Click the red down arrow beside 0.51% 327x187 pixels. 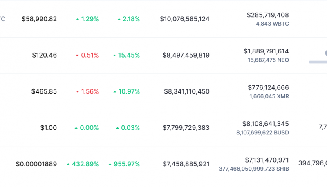[77, 55]
